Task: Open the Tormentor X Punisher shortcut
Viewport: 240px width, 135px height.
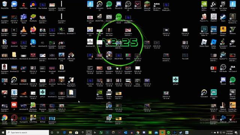Action: 223,44
